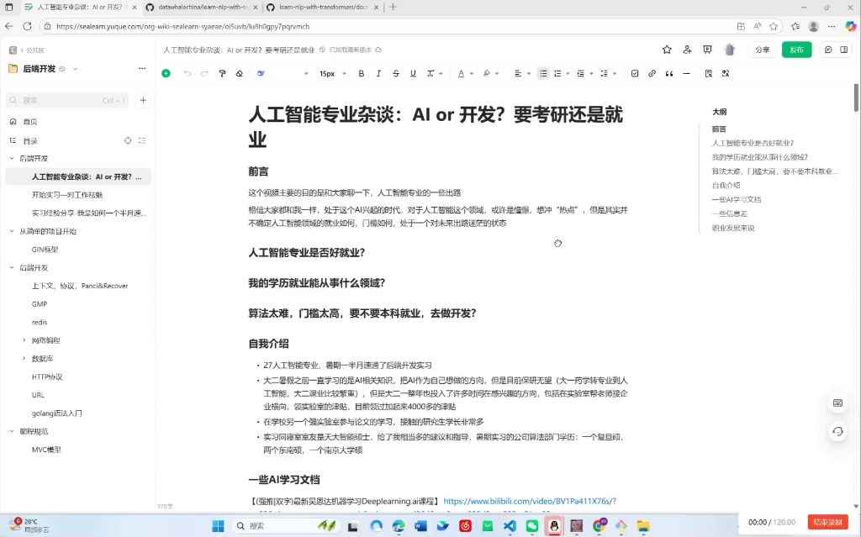Open Visual Studio Code from the taskbar
The height and width of the screenshot is (537, 861).
[510, 526]
